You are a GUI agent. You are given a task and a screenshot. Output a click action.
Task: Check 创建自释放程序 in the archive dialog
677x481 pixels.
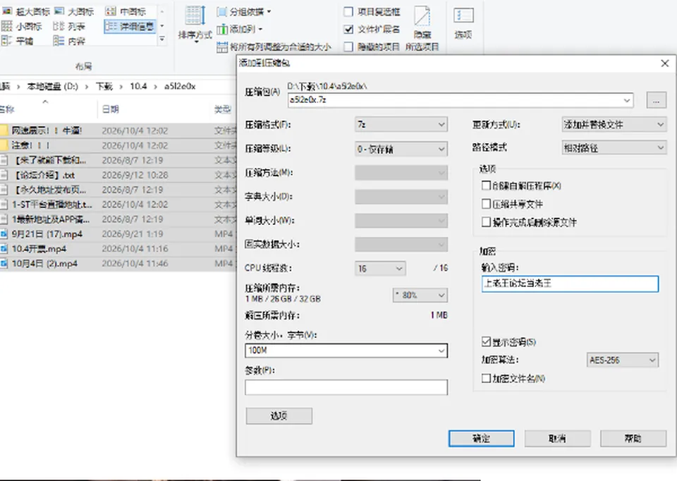(x=486, y=185)
